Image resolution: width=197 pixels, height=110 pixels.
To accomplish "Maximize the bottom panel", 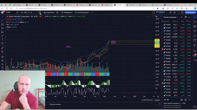I will coord(159,104).
